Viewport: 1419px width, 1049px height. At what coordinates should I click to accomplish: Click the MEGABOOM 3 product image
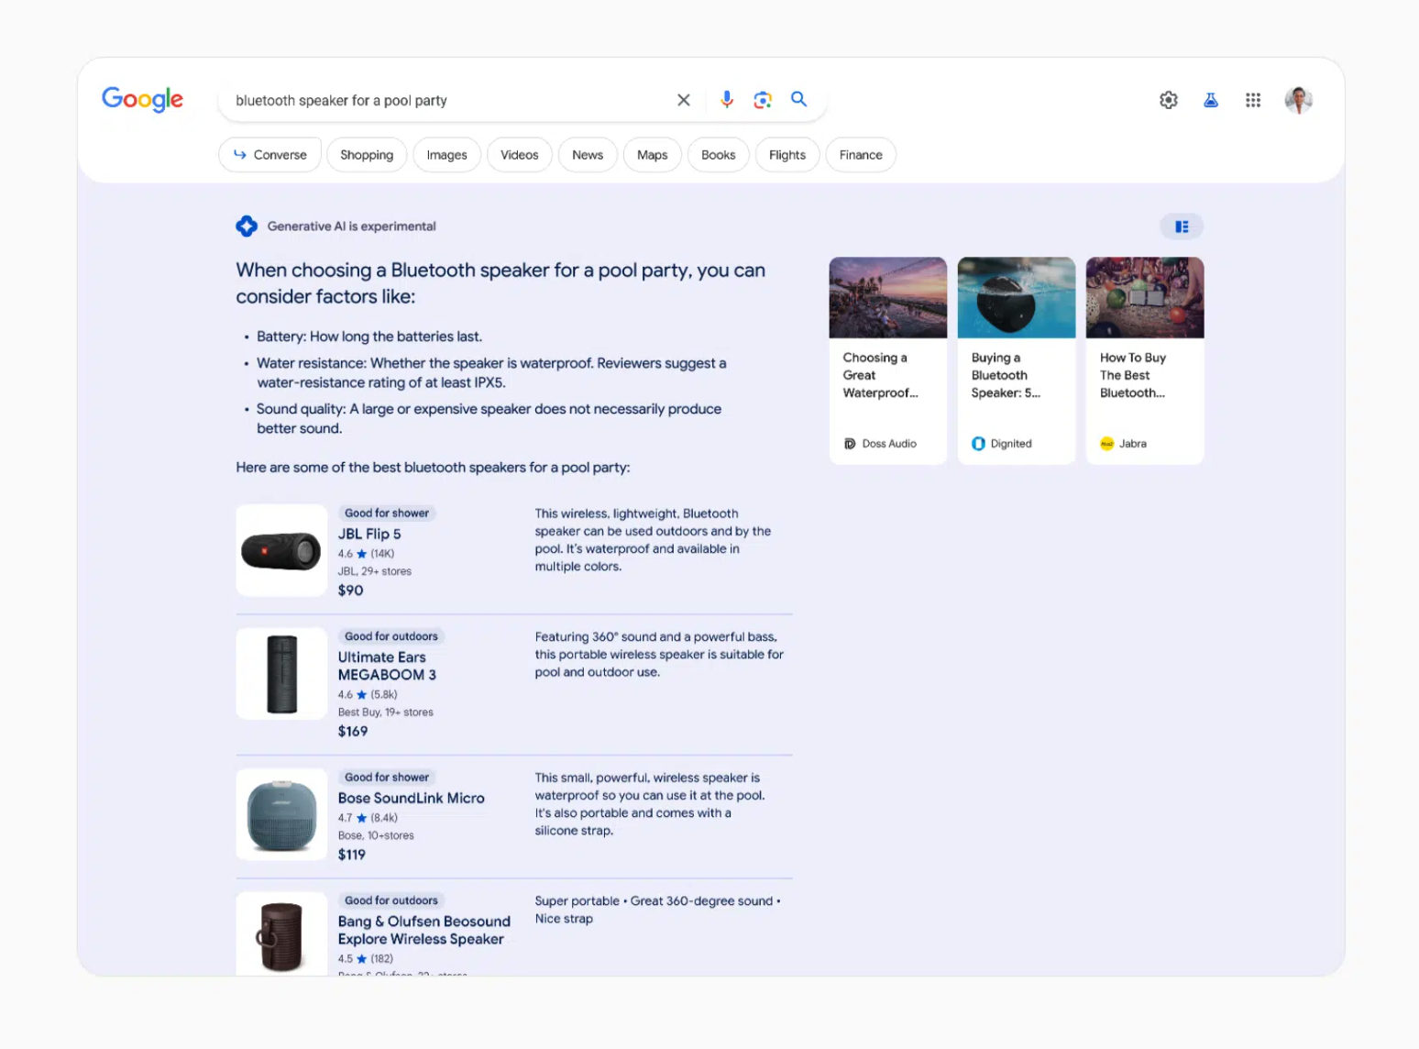click(281, 674)
